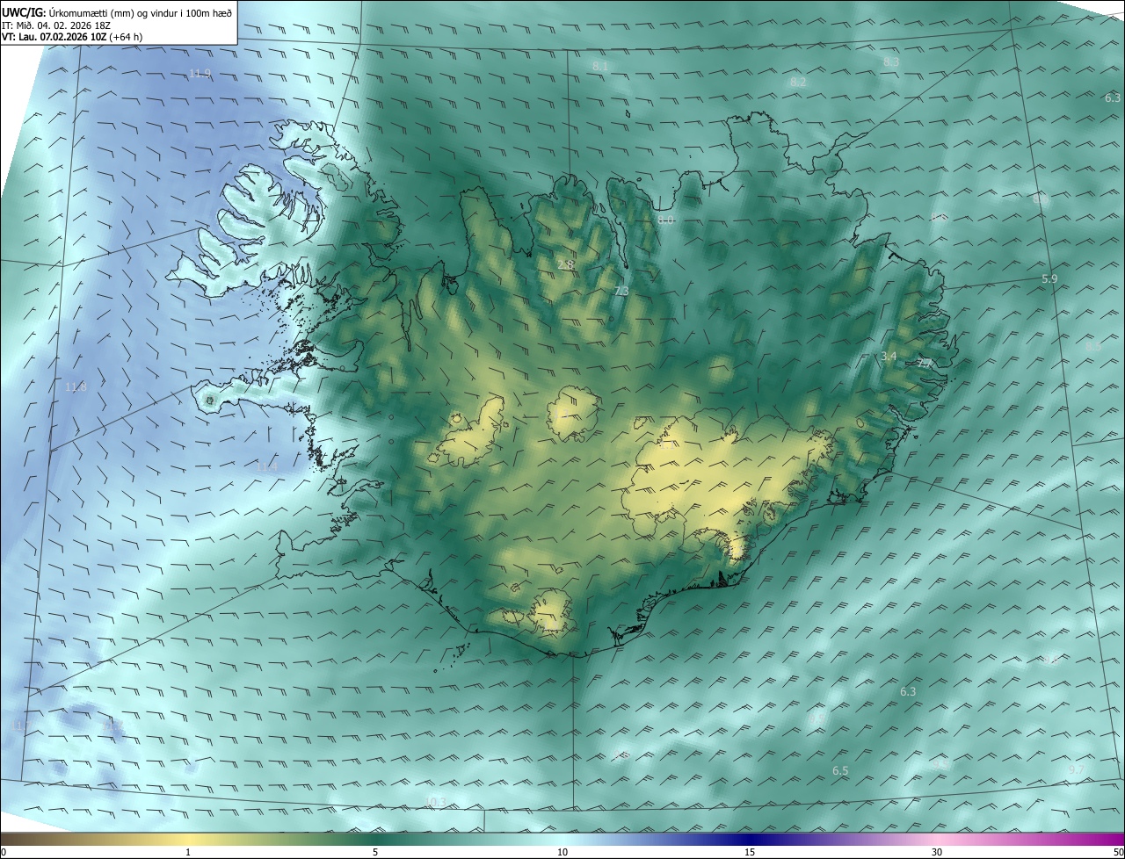Click the 9.7 value label on the map
The image size is (1125, 859).
1077,769
